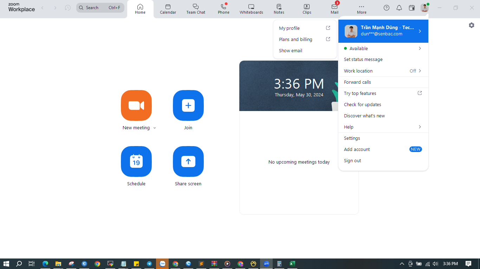This screenshot has height=269, width=480.
Task: Open the help question mark icon
Action: [x=387, y=8]
